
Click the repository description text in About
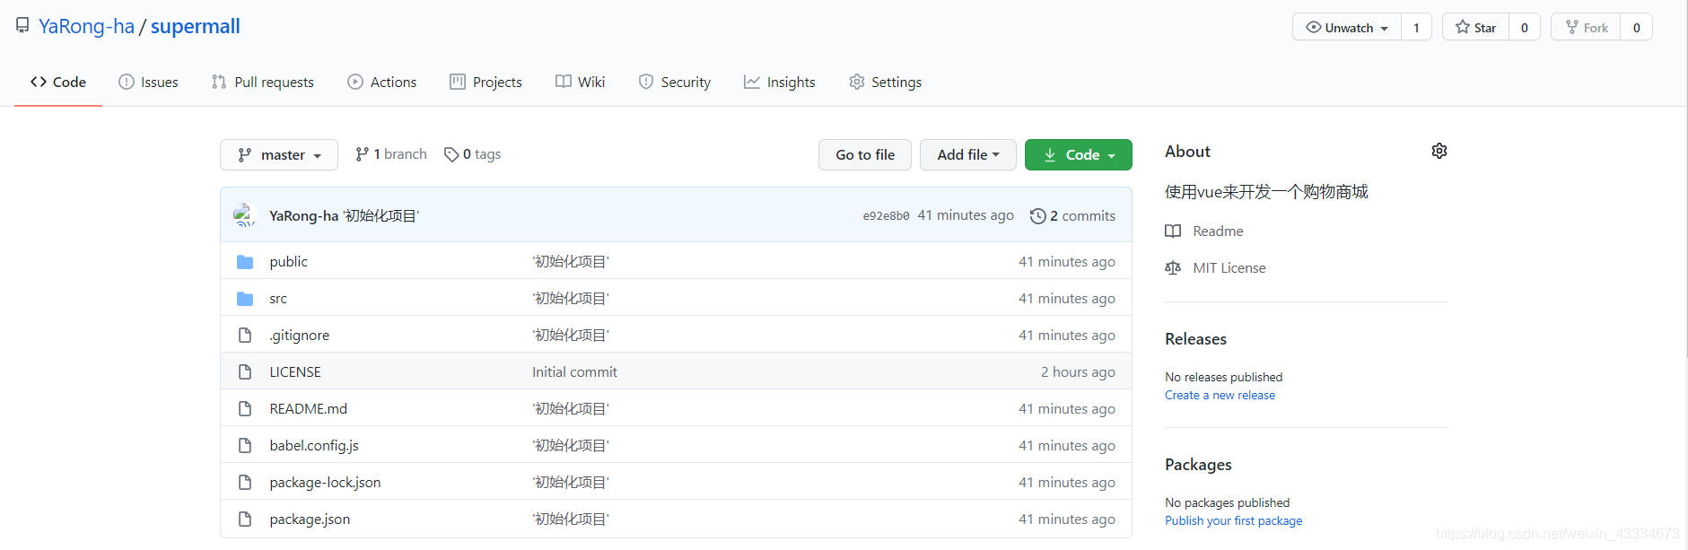[1266, 191]
